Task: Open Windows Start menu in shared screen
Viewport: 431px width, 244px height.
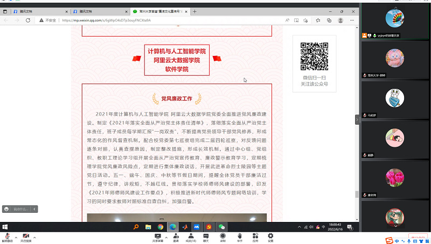Action: [x=5, y=227]
